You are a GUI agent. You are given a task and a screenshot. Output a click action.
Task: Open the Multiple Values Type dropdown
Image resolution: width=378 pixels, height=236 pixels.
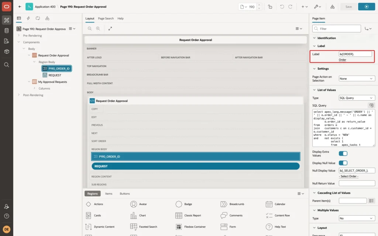pos(357,218)
